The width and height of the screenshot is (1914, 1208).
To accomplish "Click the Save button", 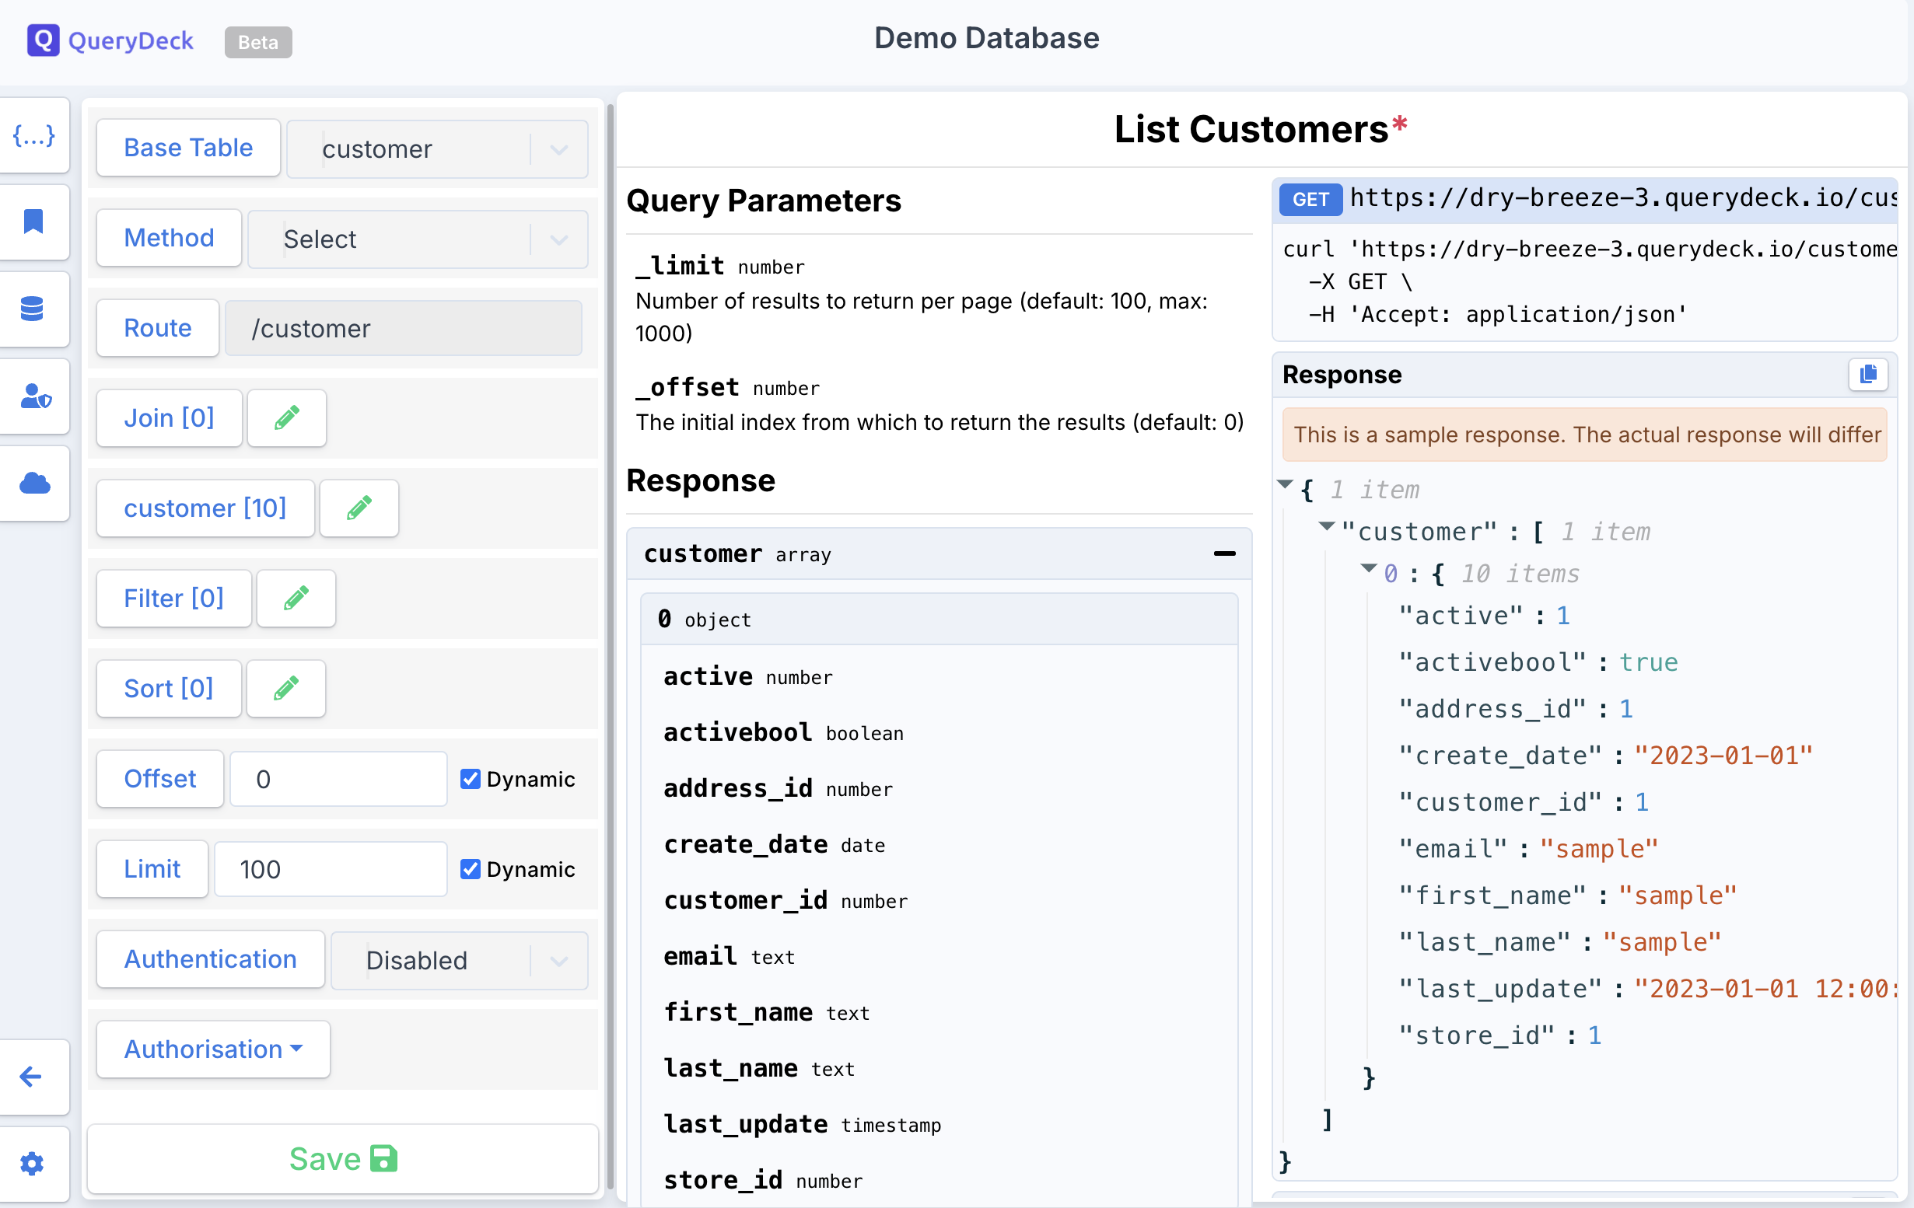I will click(x=342, y=1159).
